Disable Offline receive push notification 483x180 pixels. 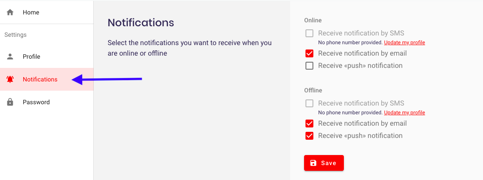pyautogui.click(x=309, y=136)
